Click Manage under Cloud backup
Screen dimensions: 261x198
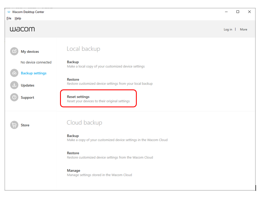(x=73, y=171)
